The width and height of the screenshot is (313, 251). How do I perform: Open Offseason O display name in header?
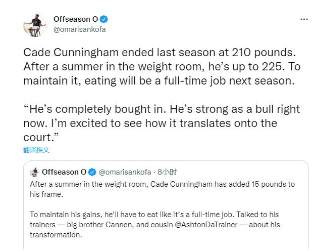point(76,19)
